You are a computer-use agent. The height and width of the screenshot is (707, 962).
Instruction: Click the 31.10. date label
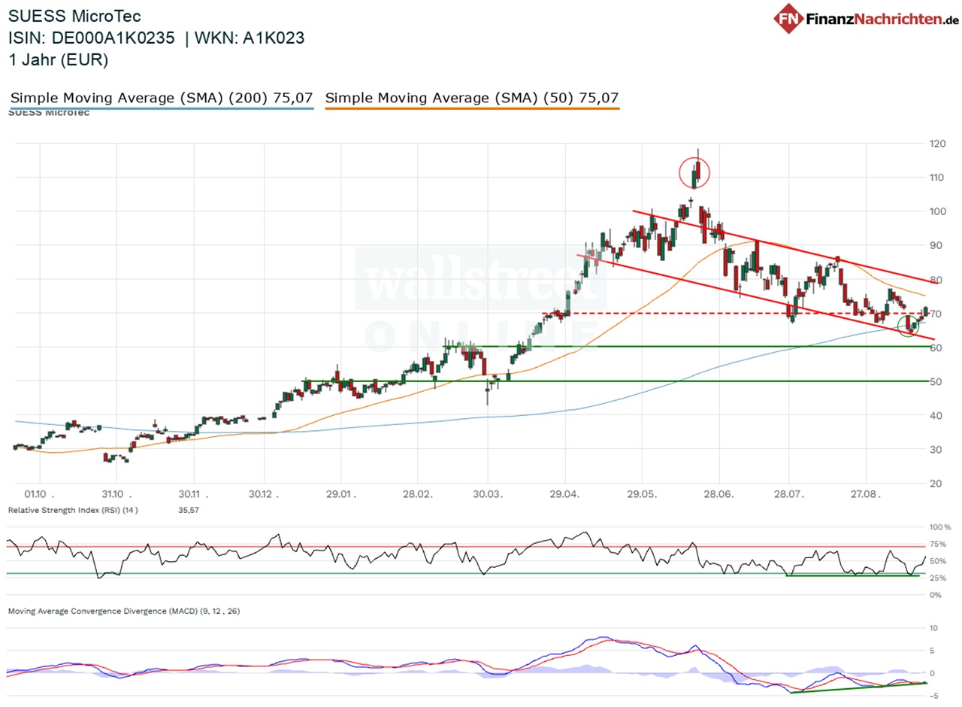tap(116, 494)
